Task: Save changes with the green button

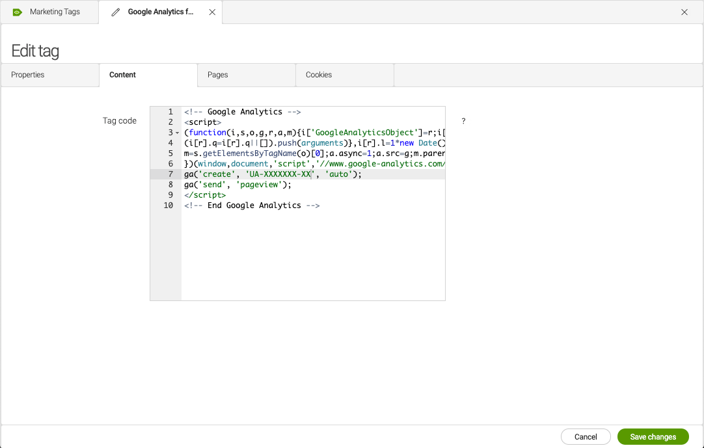Action: click(x=653, y=436)
